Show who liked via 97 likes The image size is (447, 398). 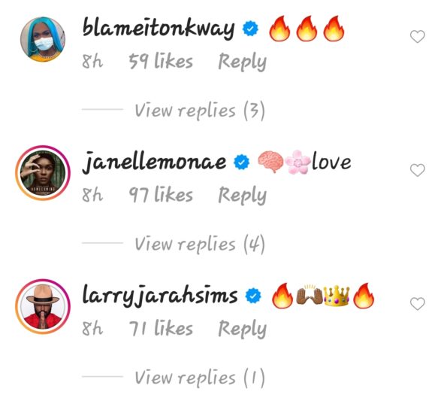(x=161, y=195)
